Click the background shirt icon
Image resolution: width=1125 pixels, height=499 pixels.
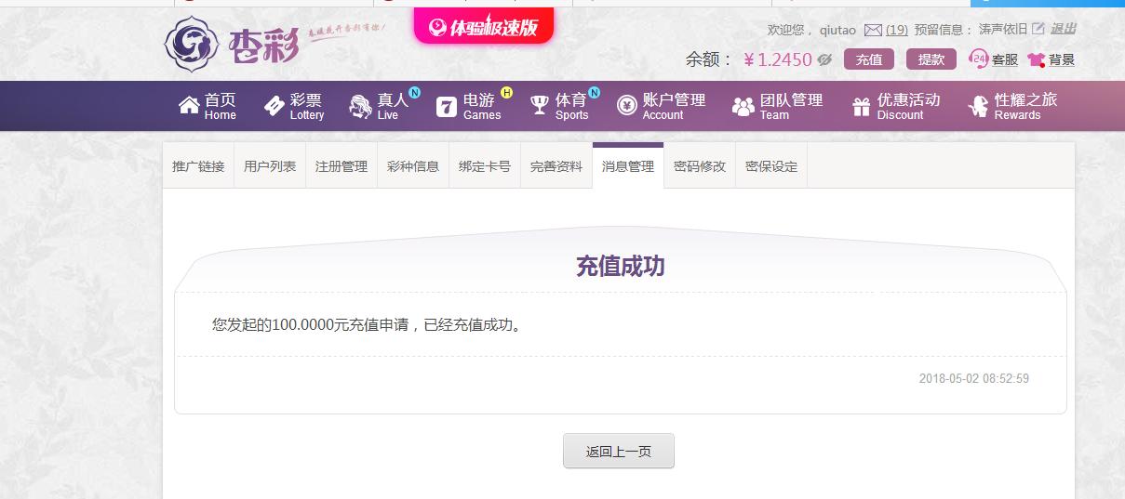pyautogui.click(x=1037, y=59)
